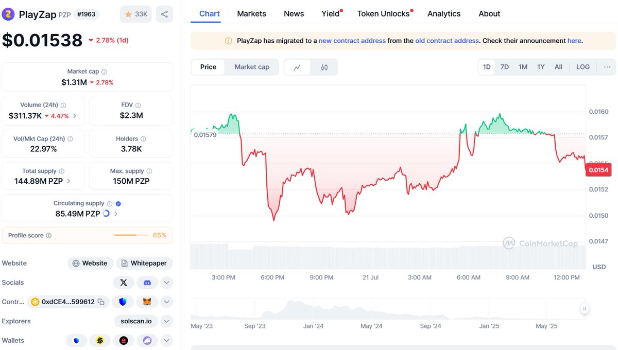Open the purple ghost wallet icon
The image size is (618, 350).
coord(147,341)
